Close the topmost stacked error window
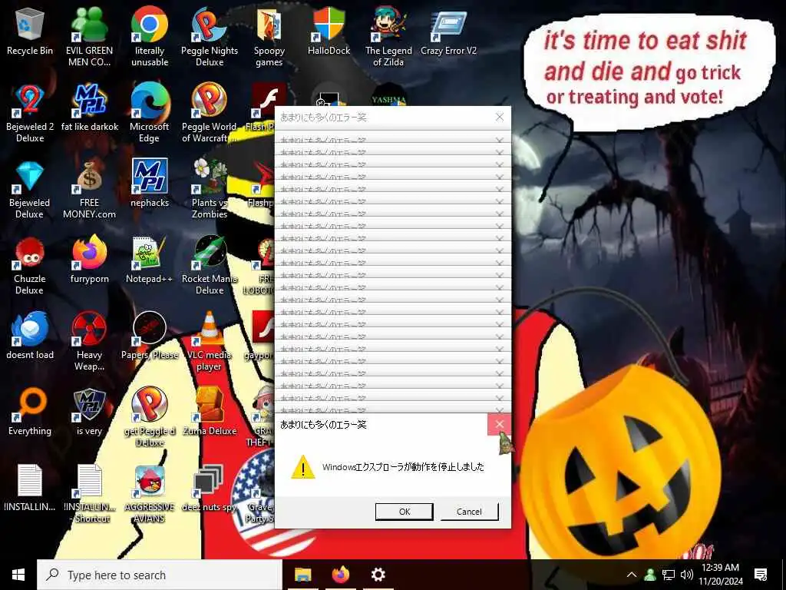This screenshot has width=786, height=590. click(499, 117)
